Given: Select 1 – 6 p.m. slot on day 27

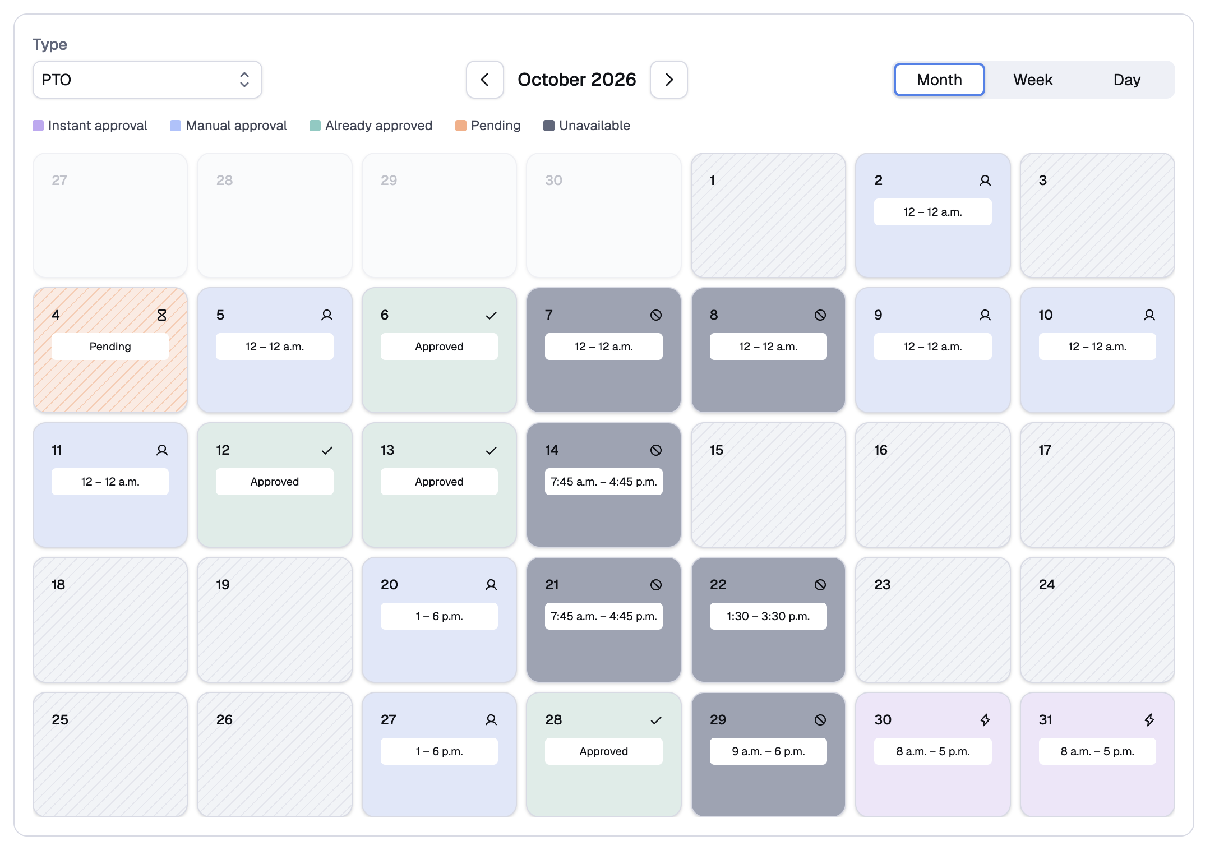Looking at the screenshot, I should coord(439,751).
